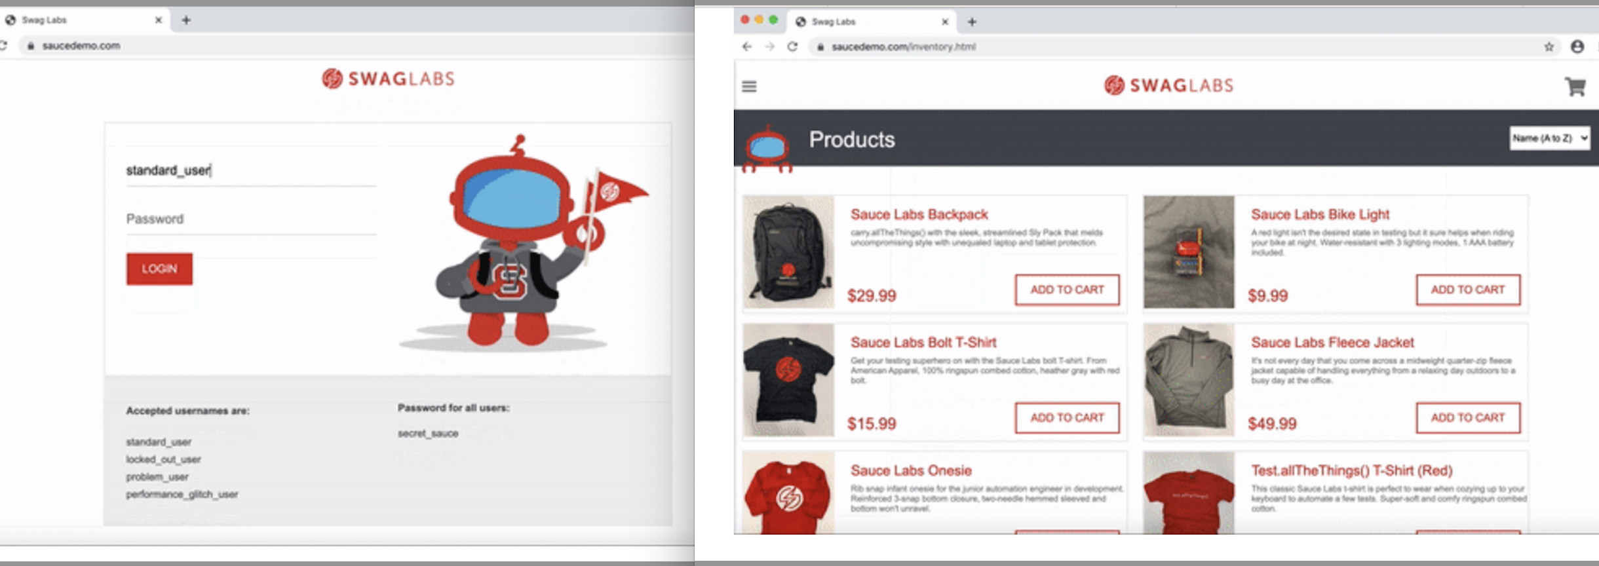Click the backpack product thumbnail
The height and width of the screenshot is (566, 1599).
point(788,252)
